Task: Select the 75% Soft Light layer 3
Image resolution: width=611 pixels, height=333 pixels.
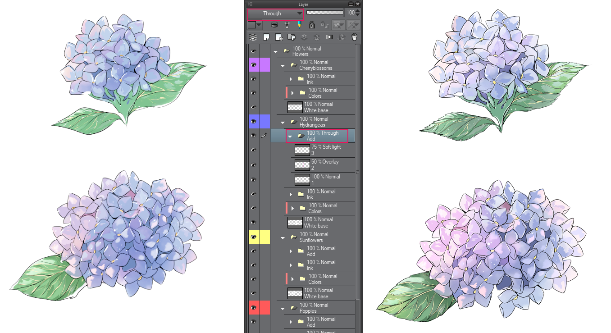Action: click(x=324, y=149)
